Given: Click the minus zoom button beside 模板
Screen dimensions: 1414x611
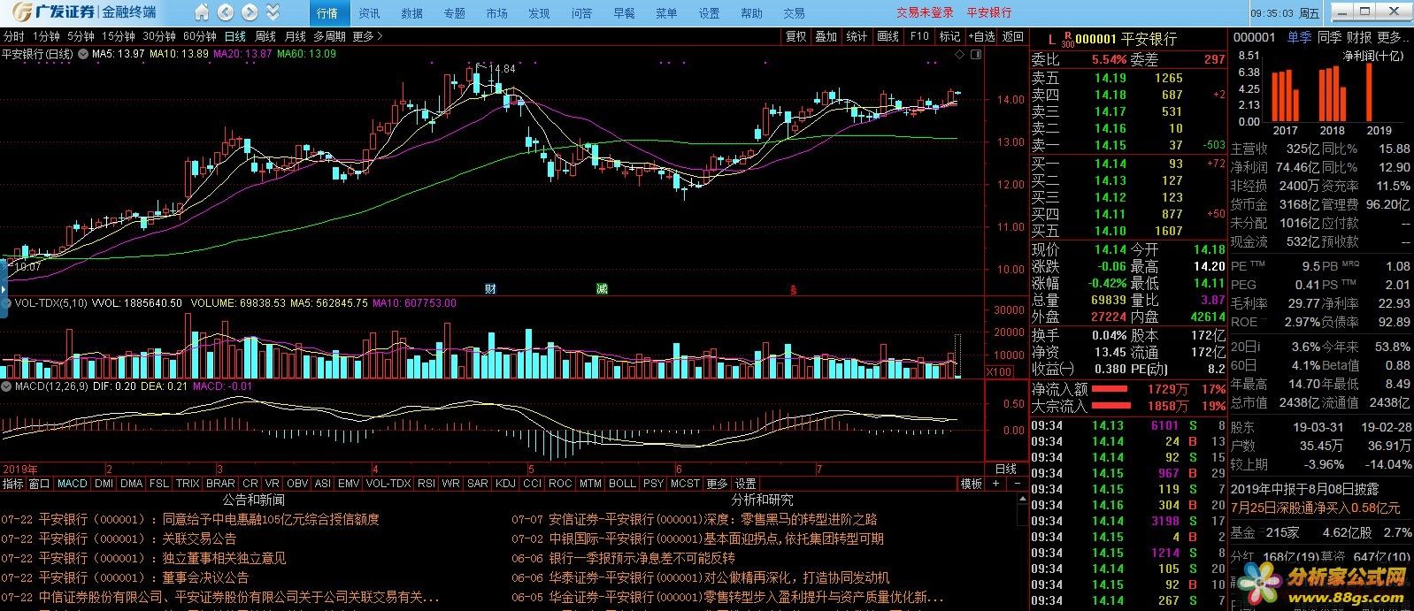Looking at the screenshot, I should 1016,484.
